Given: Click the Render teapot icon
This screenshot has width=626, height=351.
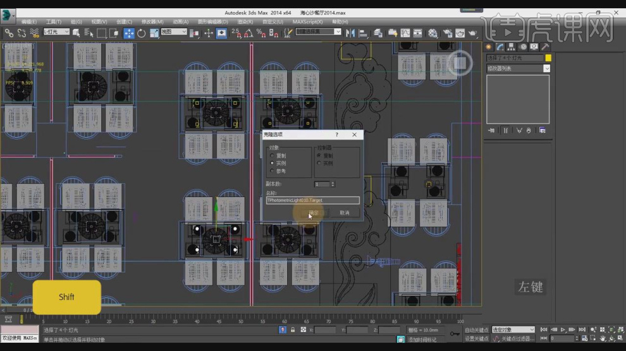Looking at the screenshot, I should coord(473,33).
